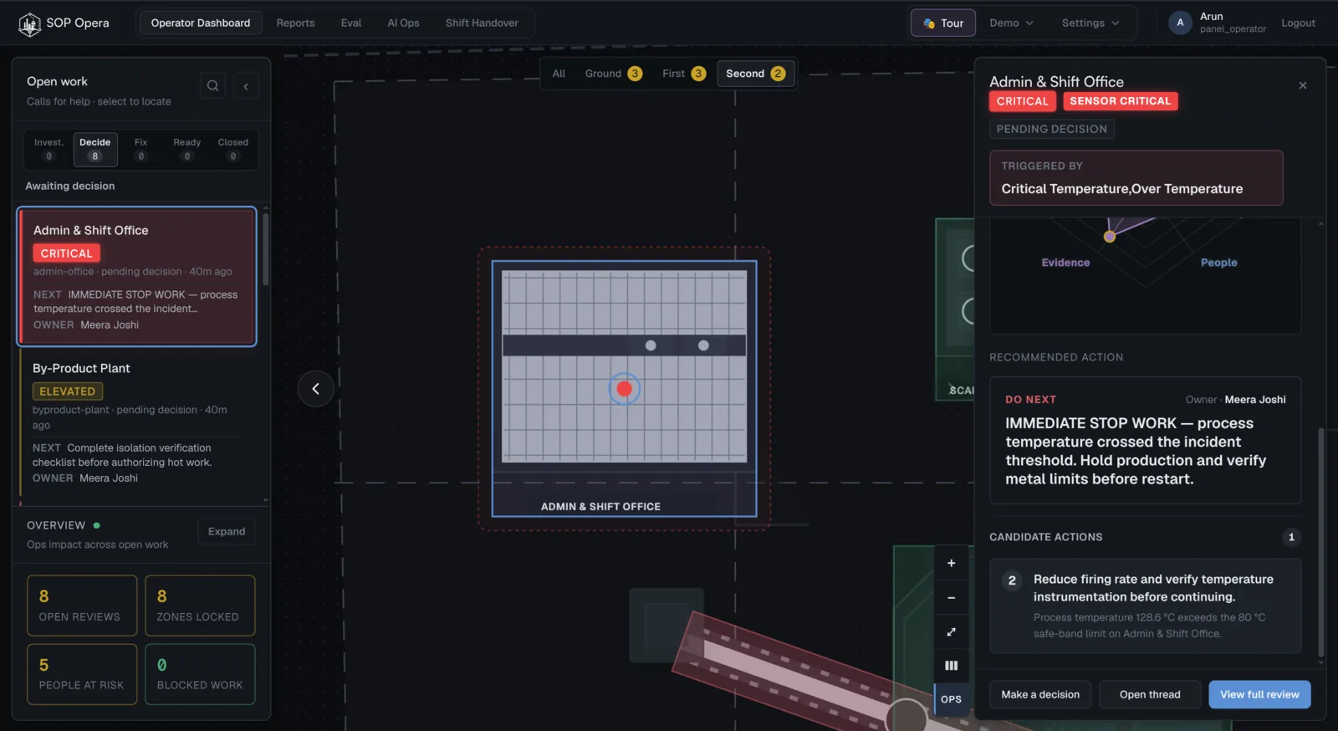Select the Fix stage filter

[140, 149]
